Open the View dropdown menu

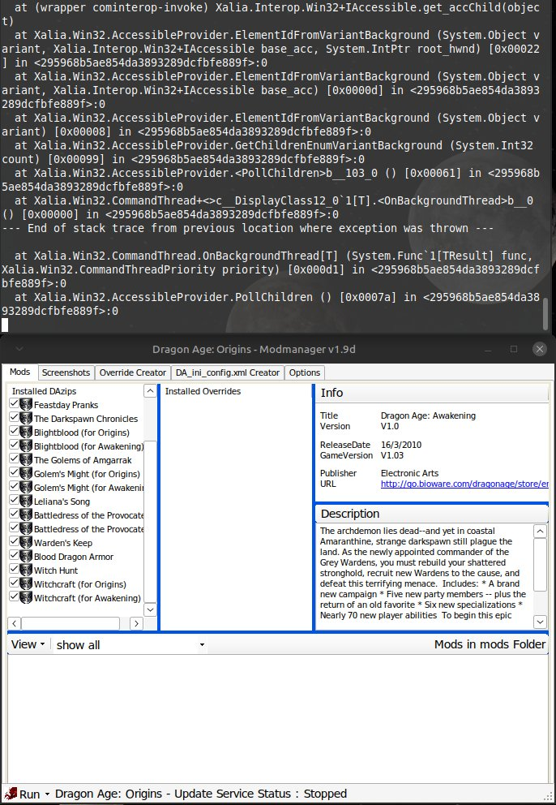(x=28, y=644)
